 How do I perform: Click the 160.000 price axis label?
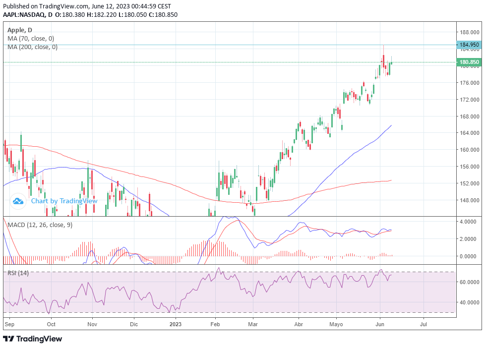(x=470, y=150)
